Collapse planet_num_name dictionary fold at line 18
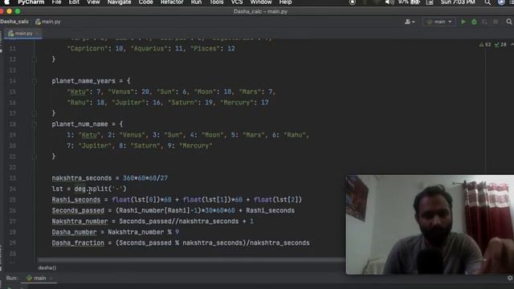Image resolution: width=514 pixels, height=289 pixels. tap(35, 124)
